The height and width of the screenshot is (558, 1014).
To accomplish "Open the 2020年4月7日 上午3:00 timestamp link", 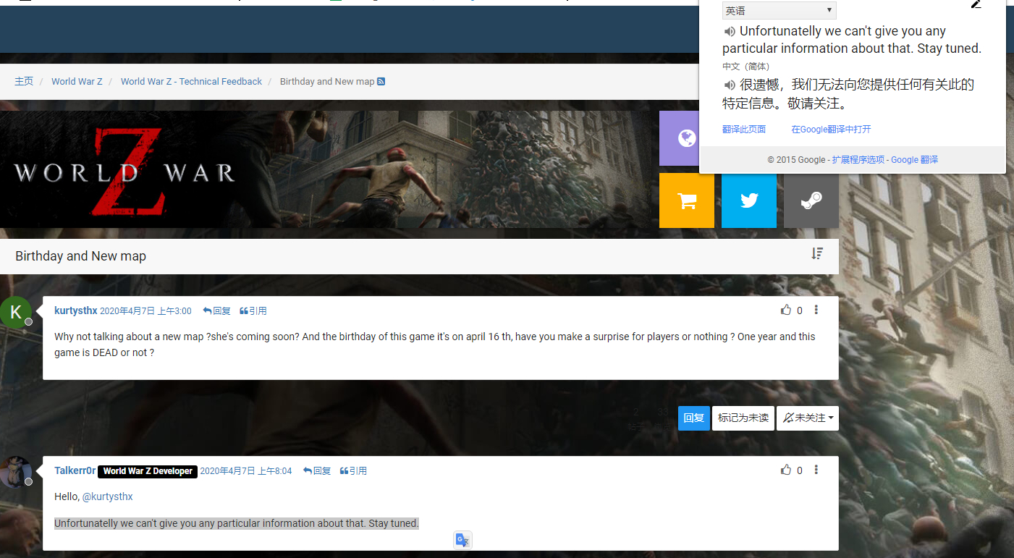I will pyautogui.click(x=145, y=310).
